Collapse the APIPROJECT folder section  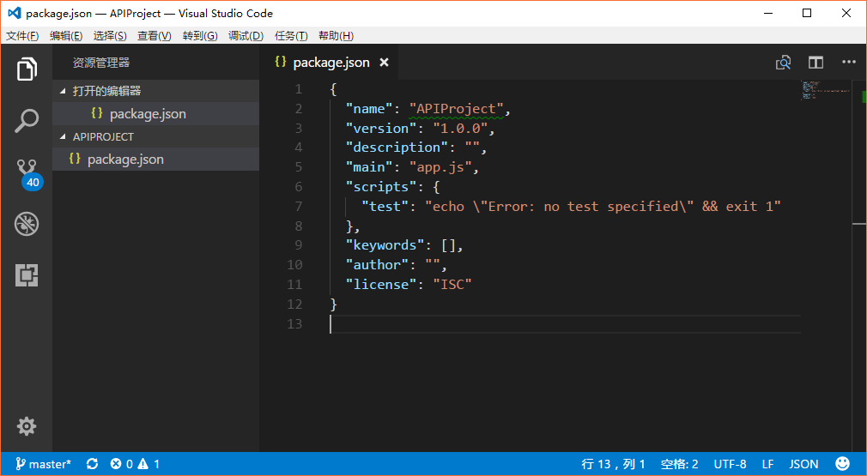pos(103,136)
